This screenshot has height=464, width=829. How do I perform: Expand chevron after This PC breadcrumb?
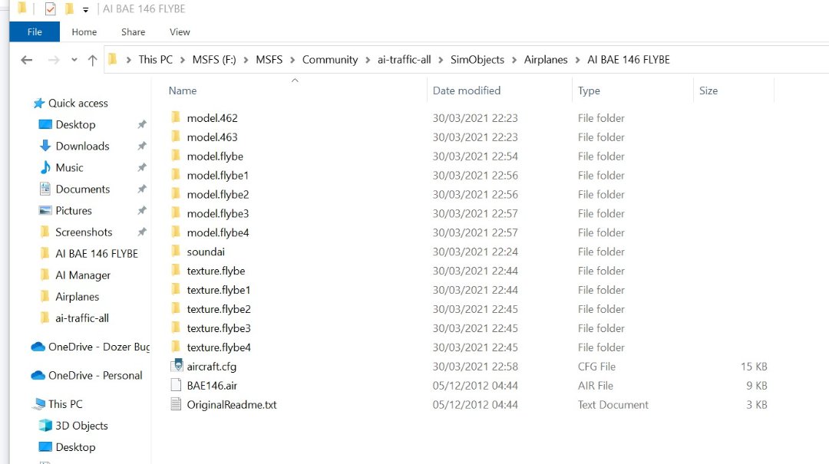coord(183,61)
